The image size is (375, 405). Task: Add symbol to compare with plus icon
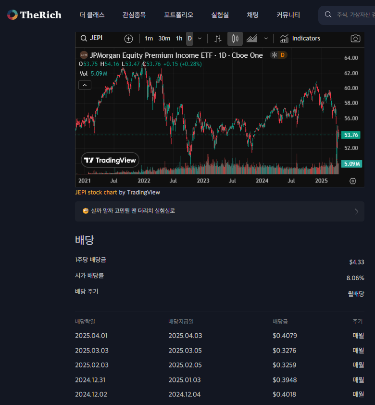pyautogui.click(x=128, y=39)
